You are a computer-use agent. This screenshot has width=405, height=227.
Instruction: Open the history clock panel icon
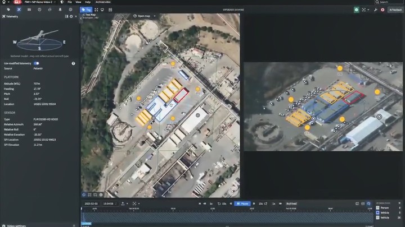(x=39, y=10)
